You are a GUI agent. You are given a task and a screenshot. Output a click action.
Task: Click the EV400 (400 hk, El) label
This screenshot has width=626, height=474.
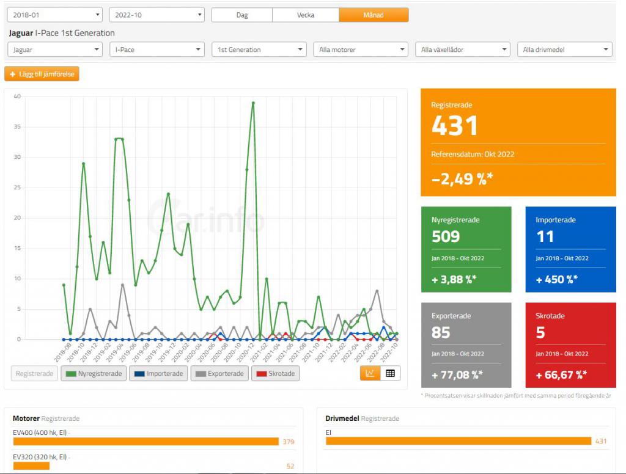point(40,432)
